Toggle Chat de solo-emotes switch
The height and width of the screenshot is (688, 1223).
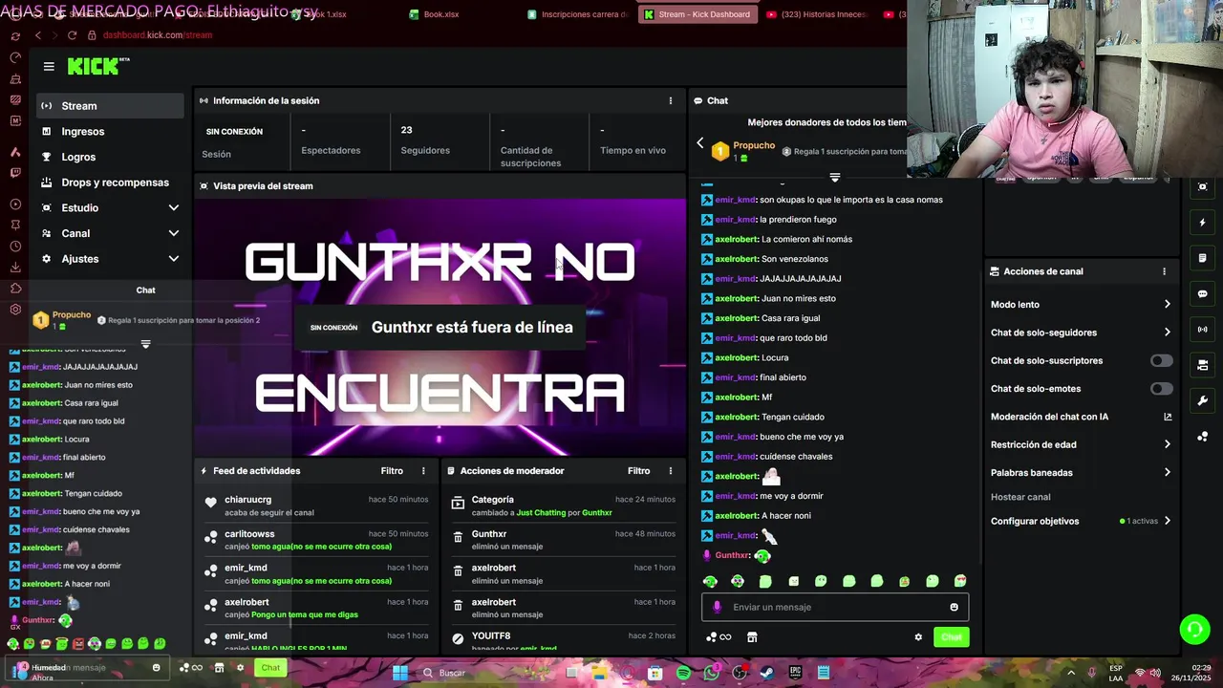click(x=1161, y=389)
